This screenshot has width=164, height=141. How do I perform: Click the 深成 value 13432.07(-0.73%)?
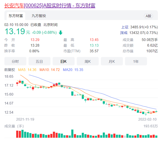[143, 33]
